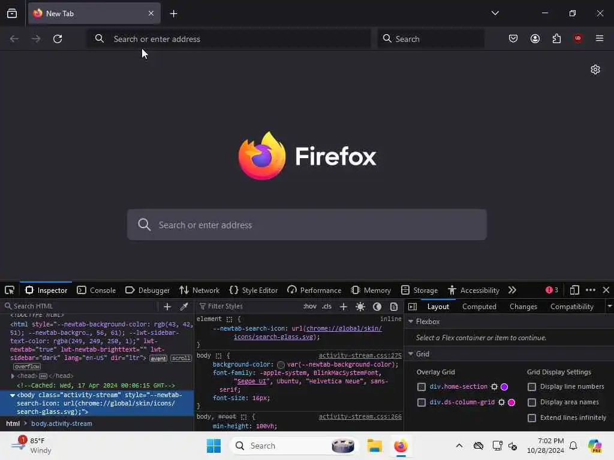Enable overlay for div.ds-column-grid

(x=422, y=402)
